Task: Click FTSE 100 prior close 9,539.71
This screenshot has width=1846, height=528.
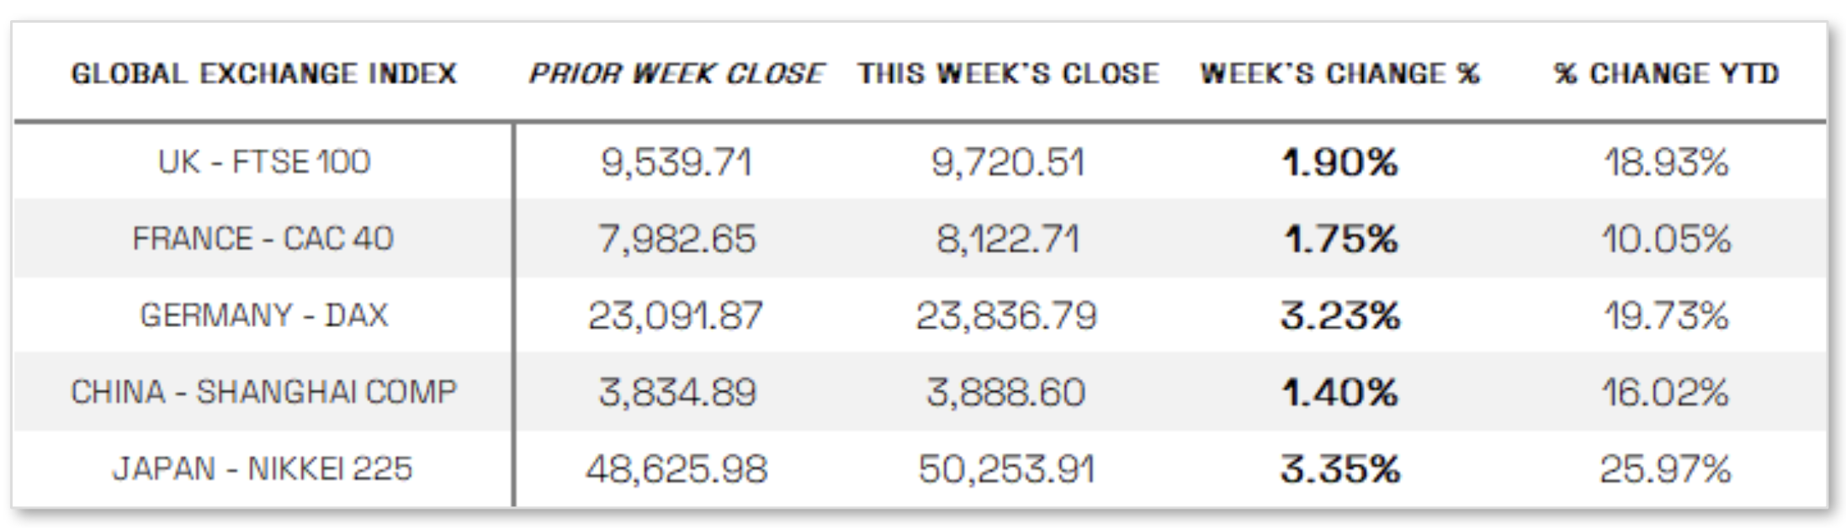Action: 676,161
